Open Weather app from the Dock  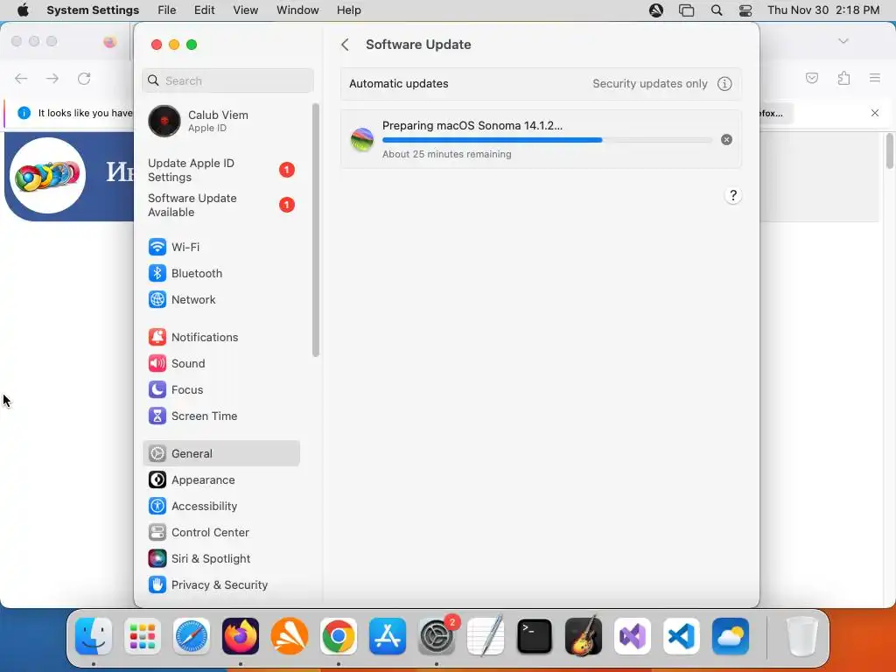(x=731, y=636)
